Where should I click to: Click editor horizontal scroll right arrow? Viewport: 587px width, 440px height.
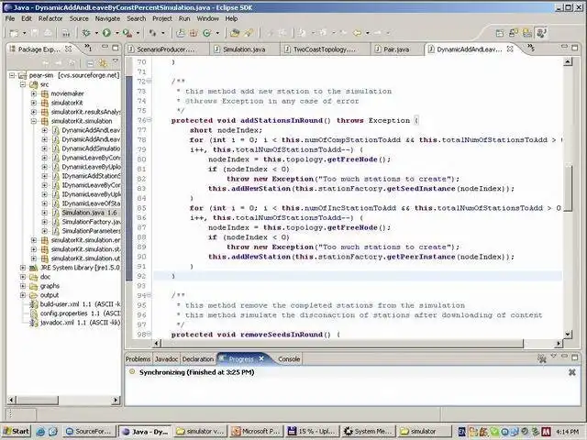click(559, 343)
